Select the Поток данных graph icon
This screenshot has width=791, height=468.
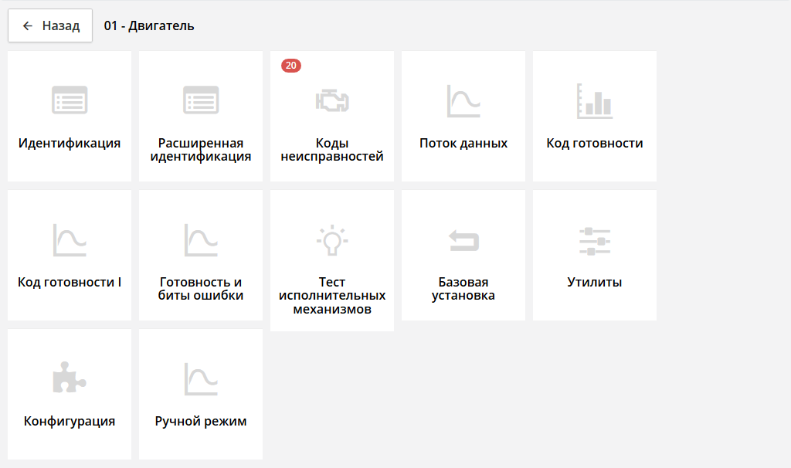(x=463, y=100)
